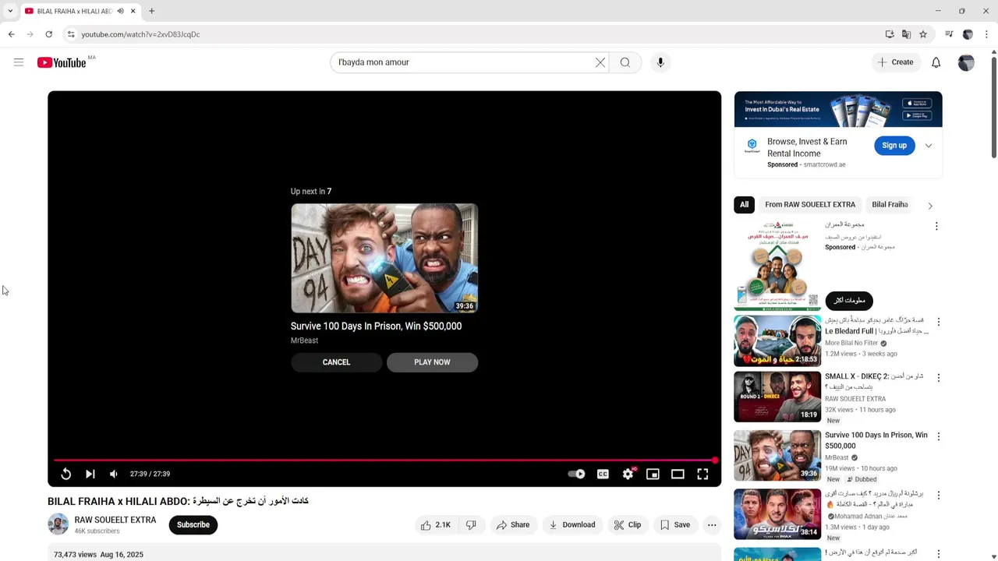Create a Clip of the video
The width and height of the screenshot is (998, 561).
(x=627, y=525)
